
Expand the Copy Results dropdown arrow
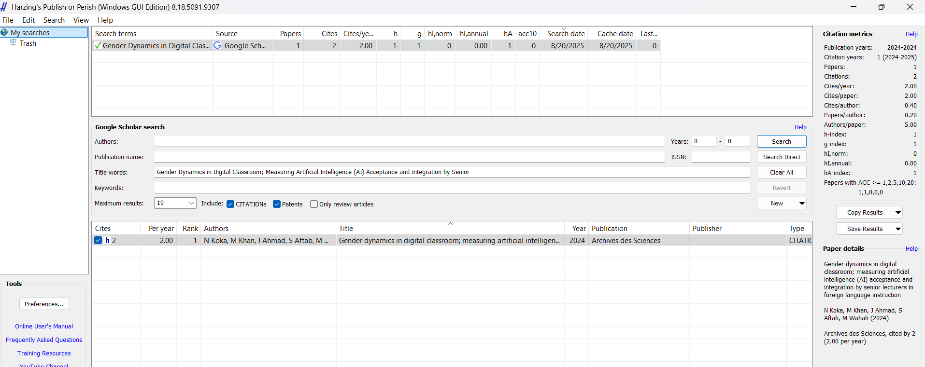point(898,212)
